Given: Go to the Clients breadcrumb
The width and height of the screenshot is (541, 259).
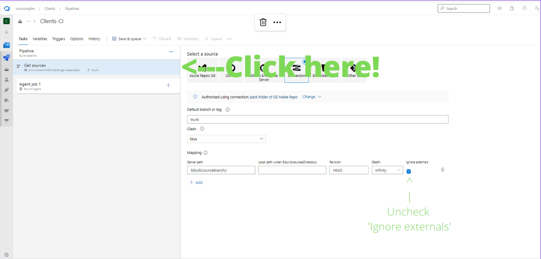Looking at the screenshot, I should tap(50, 9).
